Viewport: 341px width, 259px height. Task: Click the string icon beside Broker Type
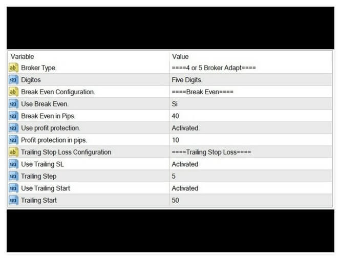pos(13,68)
